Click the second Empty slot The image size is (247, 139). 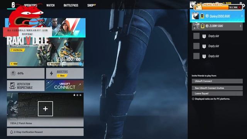[217, 46]
